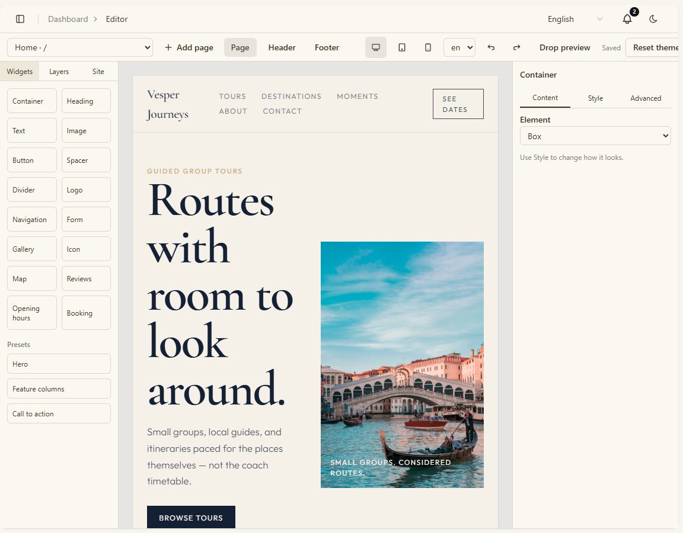
Task: Select desktop preview device icon
Action: [375, 47]
